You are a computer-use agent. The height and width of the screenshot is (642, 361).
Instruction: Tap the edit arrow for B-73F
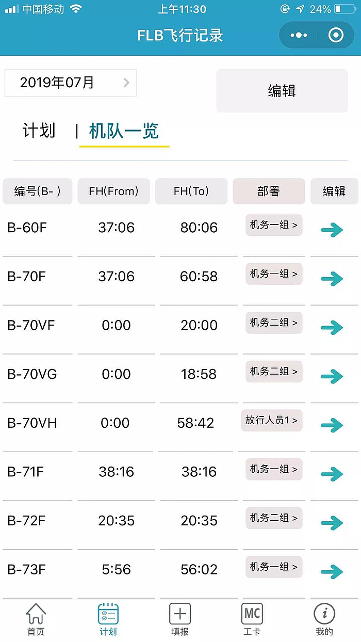click(332, 572)
